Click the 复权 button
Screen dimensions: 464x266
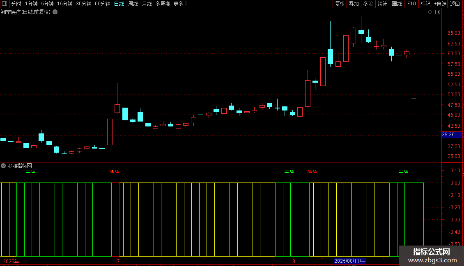click(340, 4)
